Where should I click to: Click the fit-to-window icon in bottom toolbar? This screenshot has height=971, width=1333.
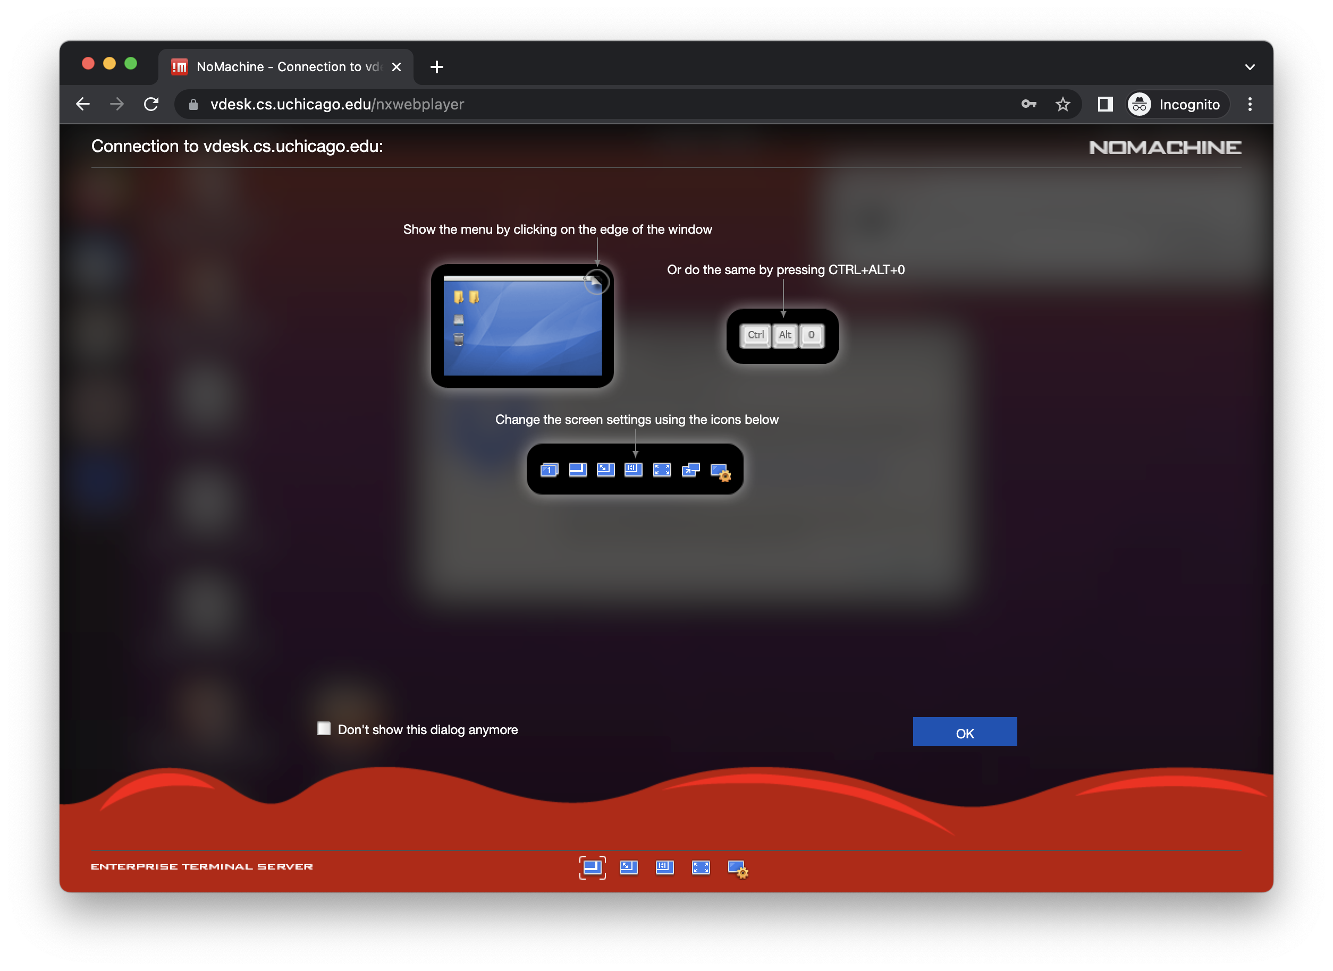pos(592,867)
